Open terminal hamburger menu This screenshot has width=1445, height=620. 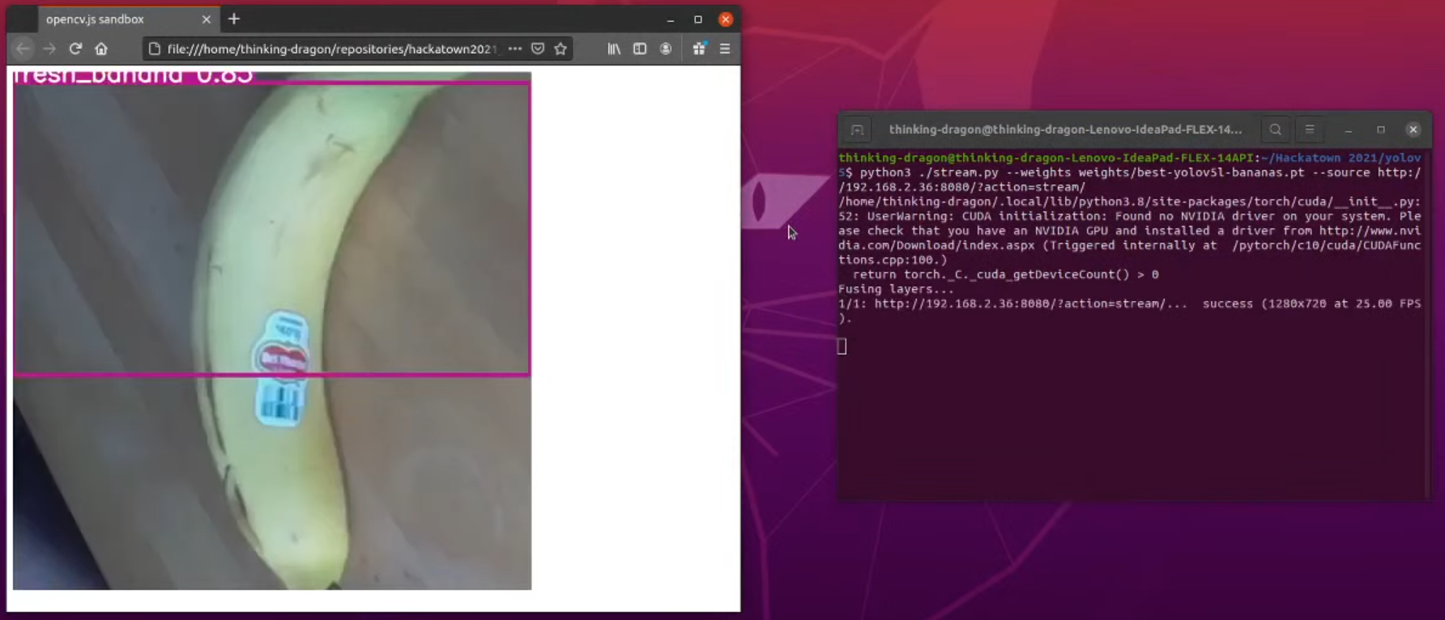[x=1310, y=130]
